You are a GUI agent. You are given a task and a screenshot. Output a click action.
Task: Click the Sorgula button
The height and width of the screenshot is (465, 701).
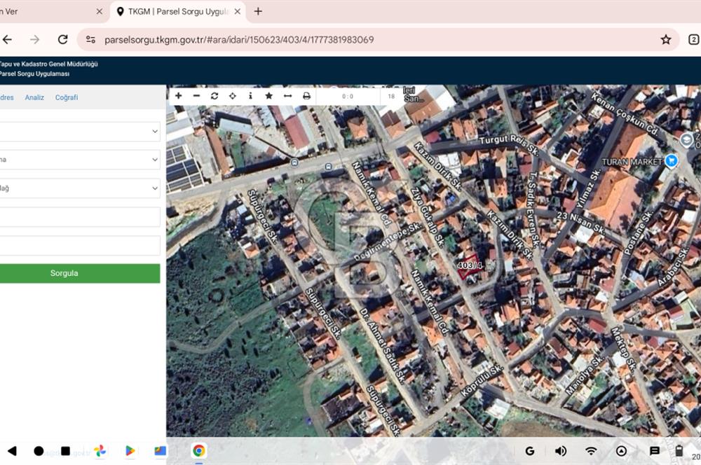click(x=64, y=273)
